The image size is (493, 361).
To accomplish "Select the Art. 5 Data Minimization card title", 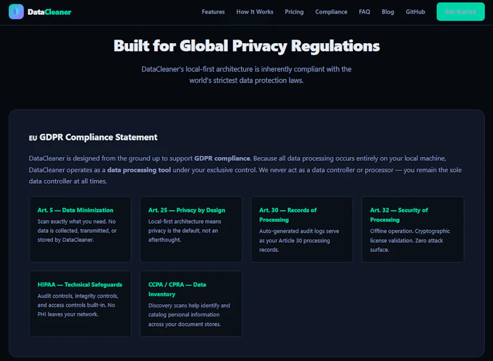I will coord(75,210).
